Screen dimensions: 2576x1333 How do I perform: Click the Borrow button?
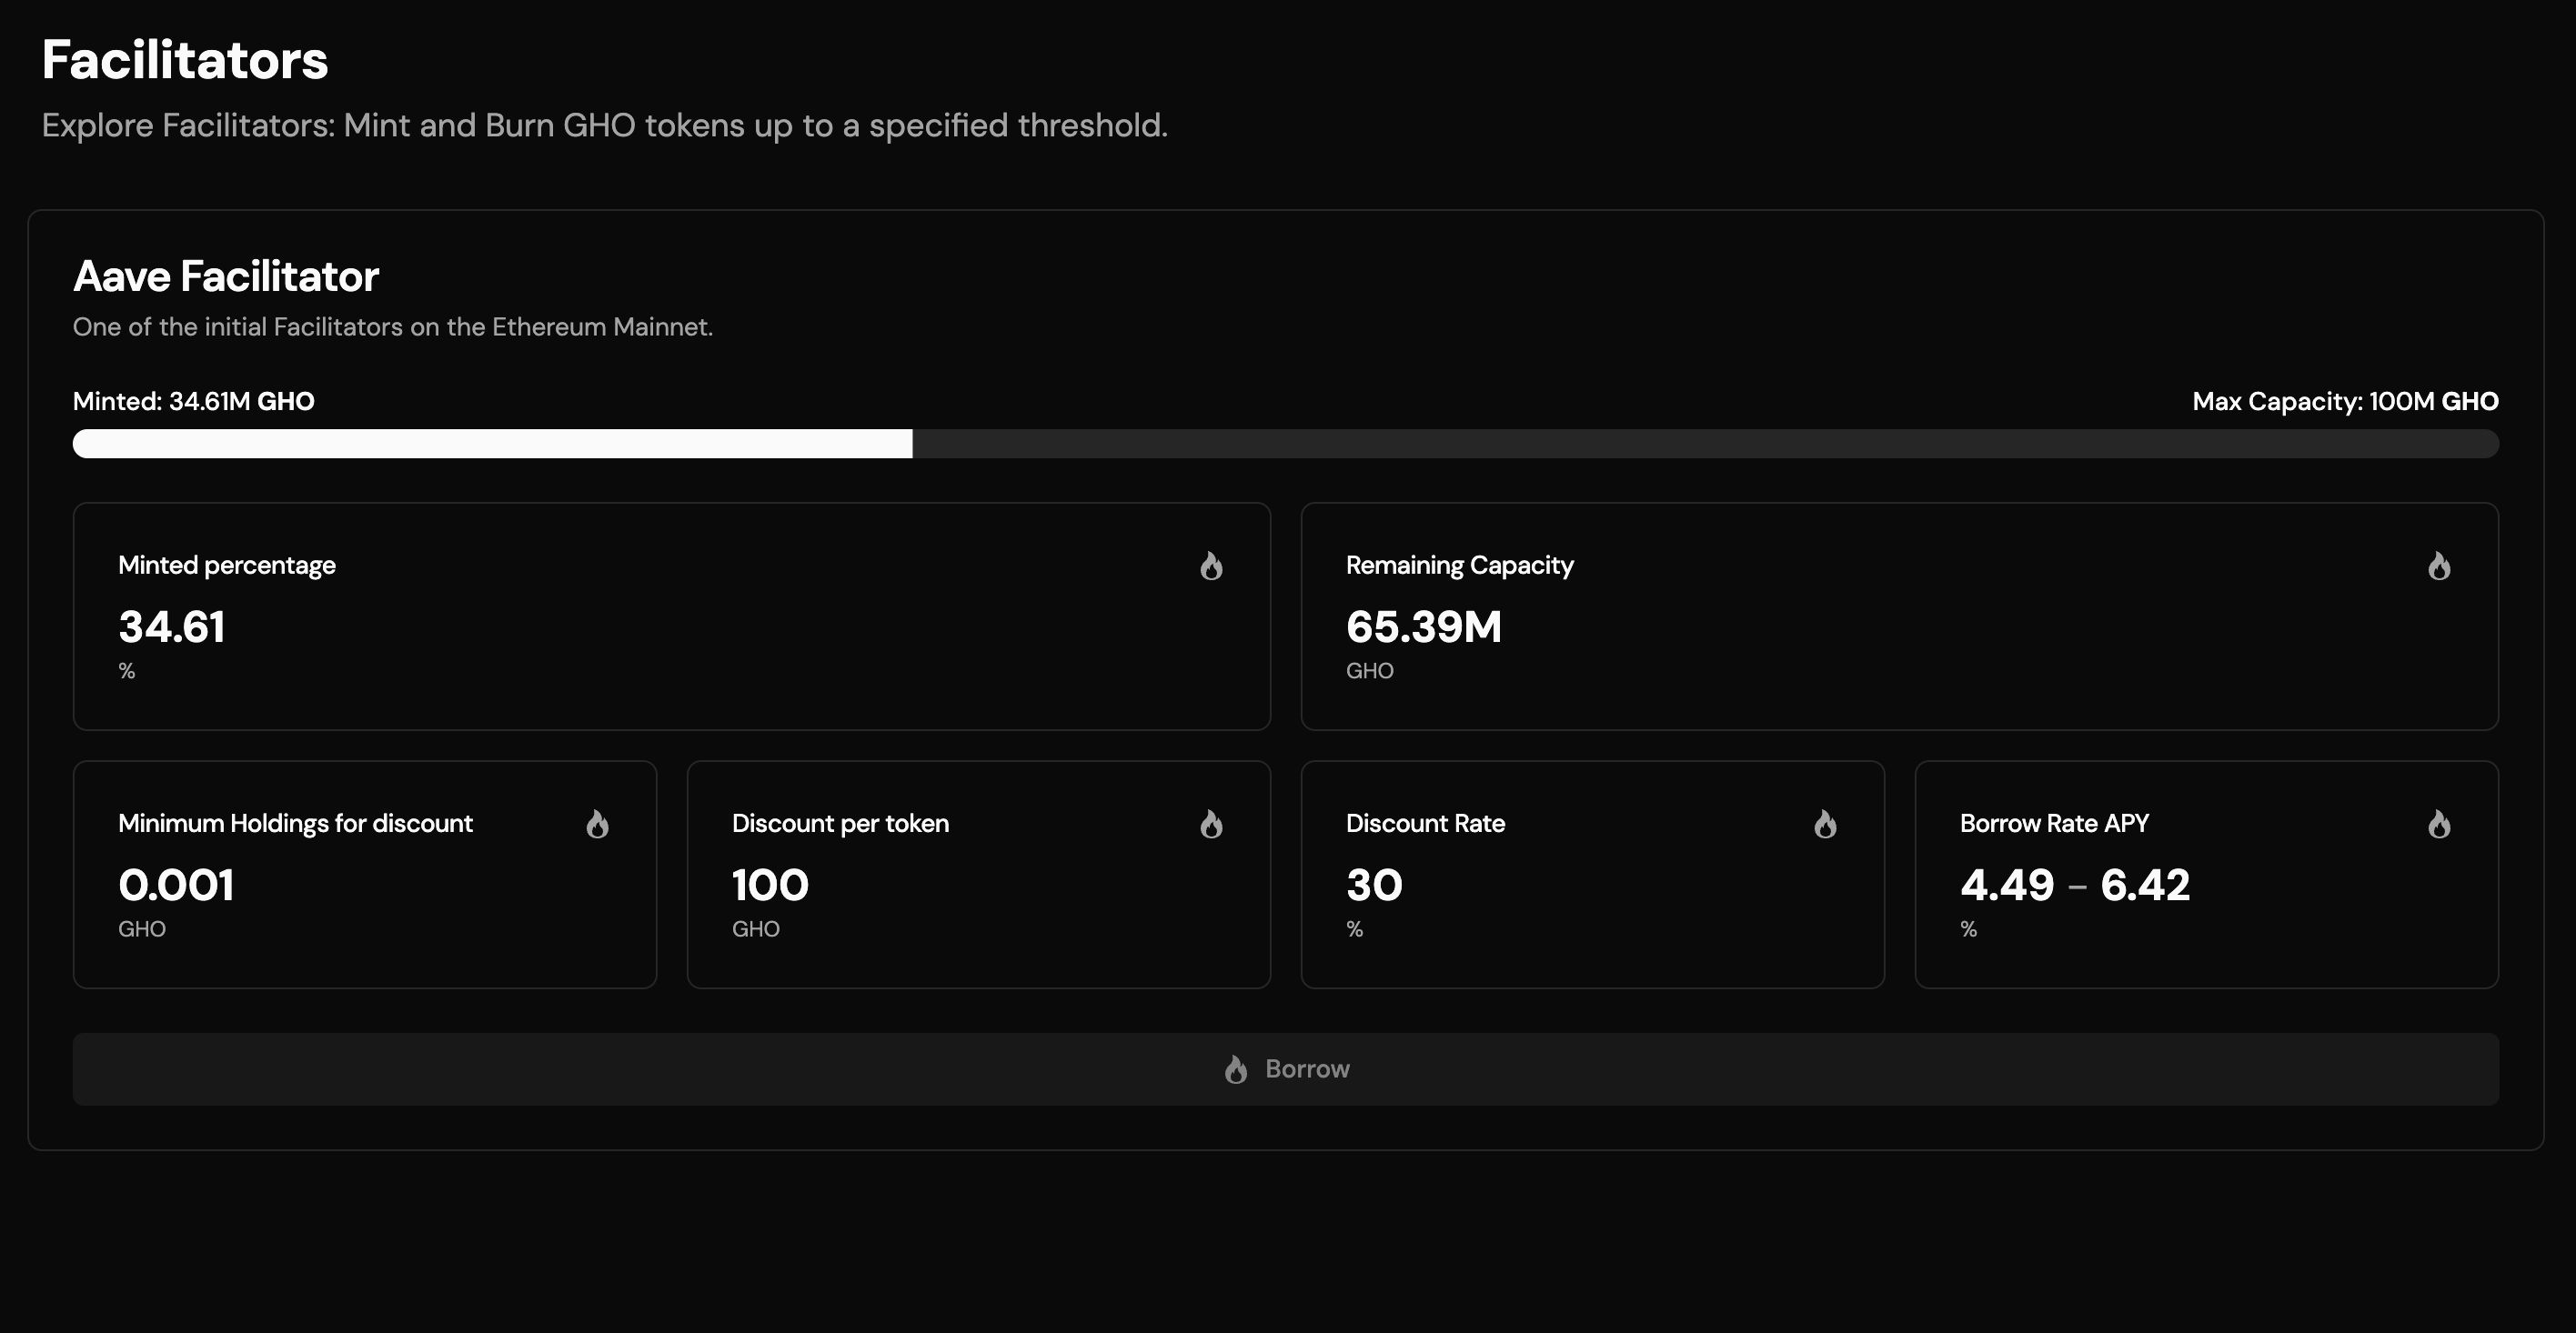point(1286,1069)
